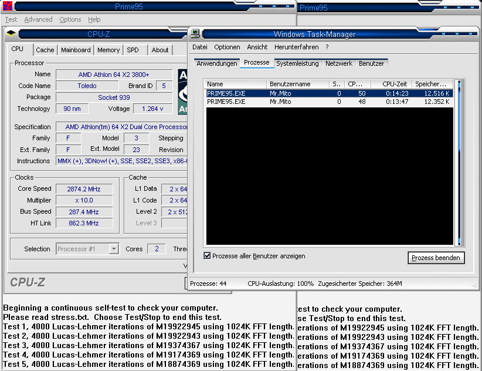This screenshot has width=482, height=371.
Task: Open the Datei menu in Task-Manager
Action: pos(200,47)
